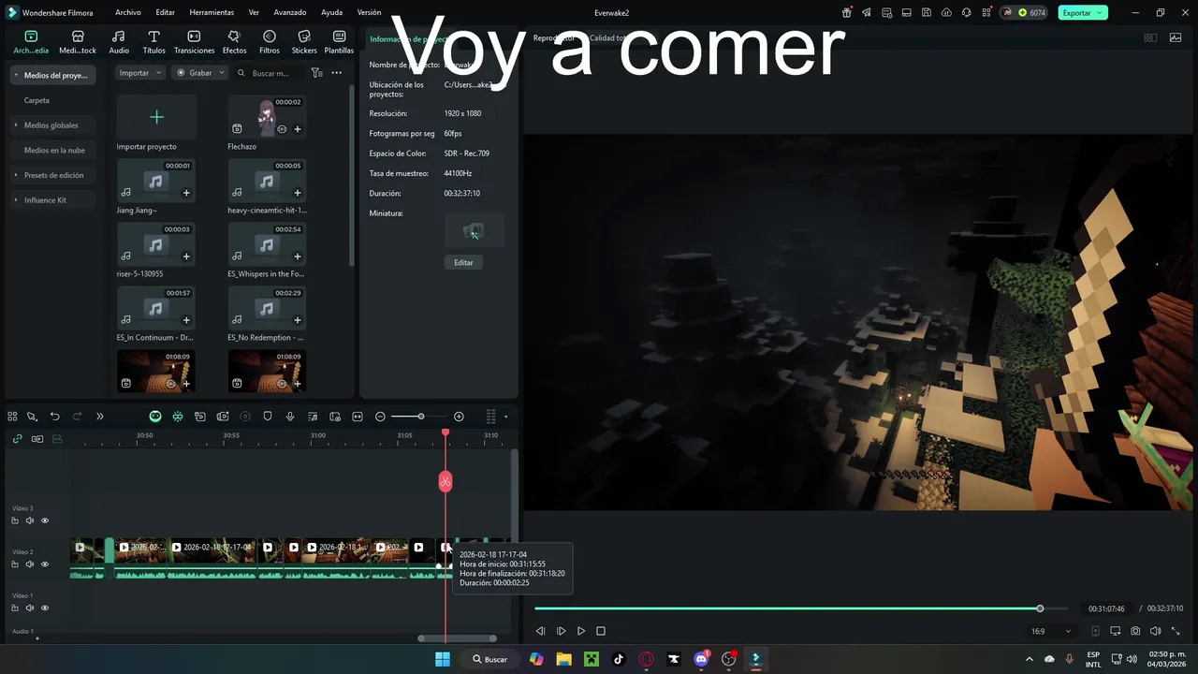Open the Grabar dropdown
Viewport: 1198px width, 674px height.
click(200, 73)
